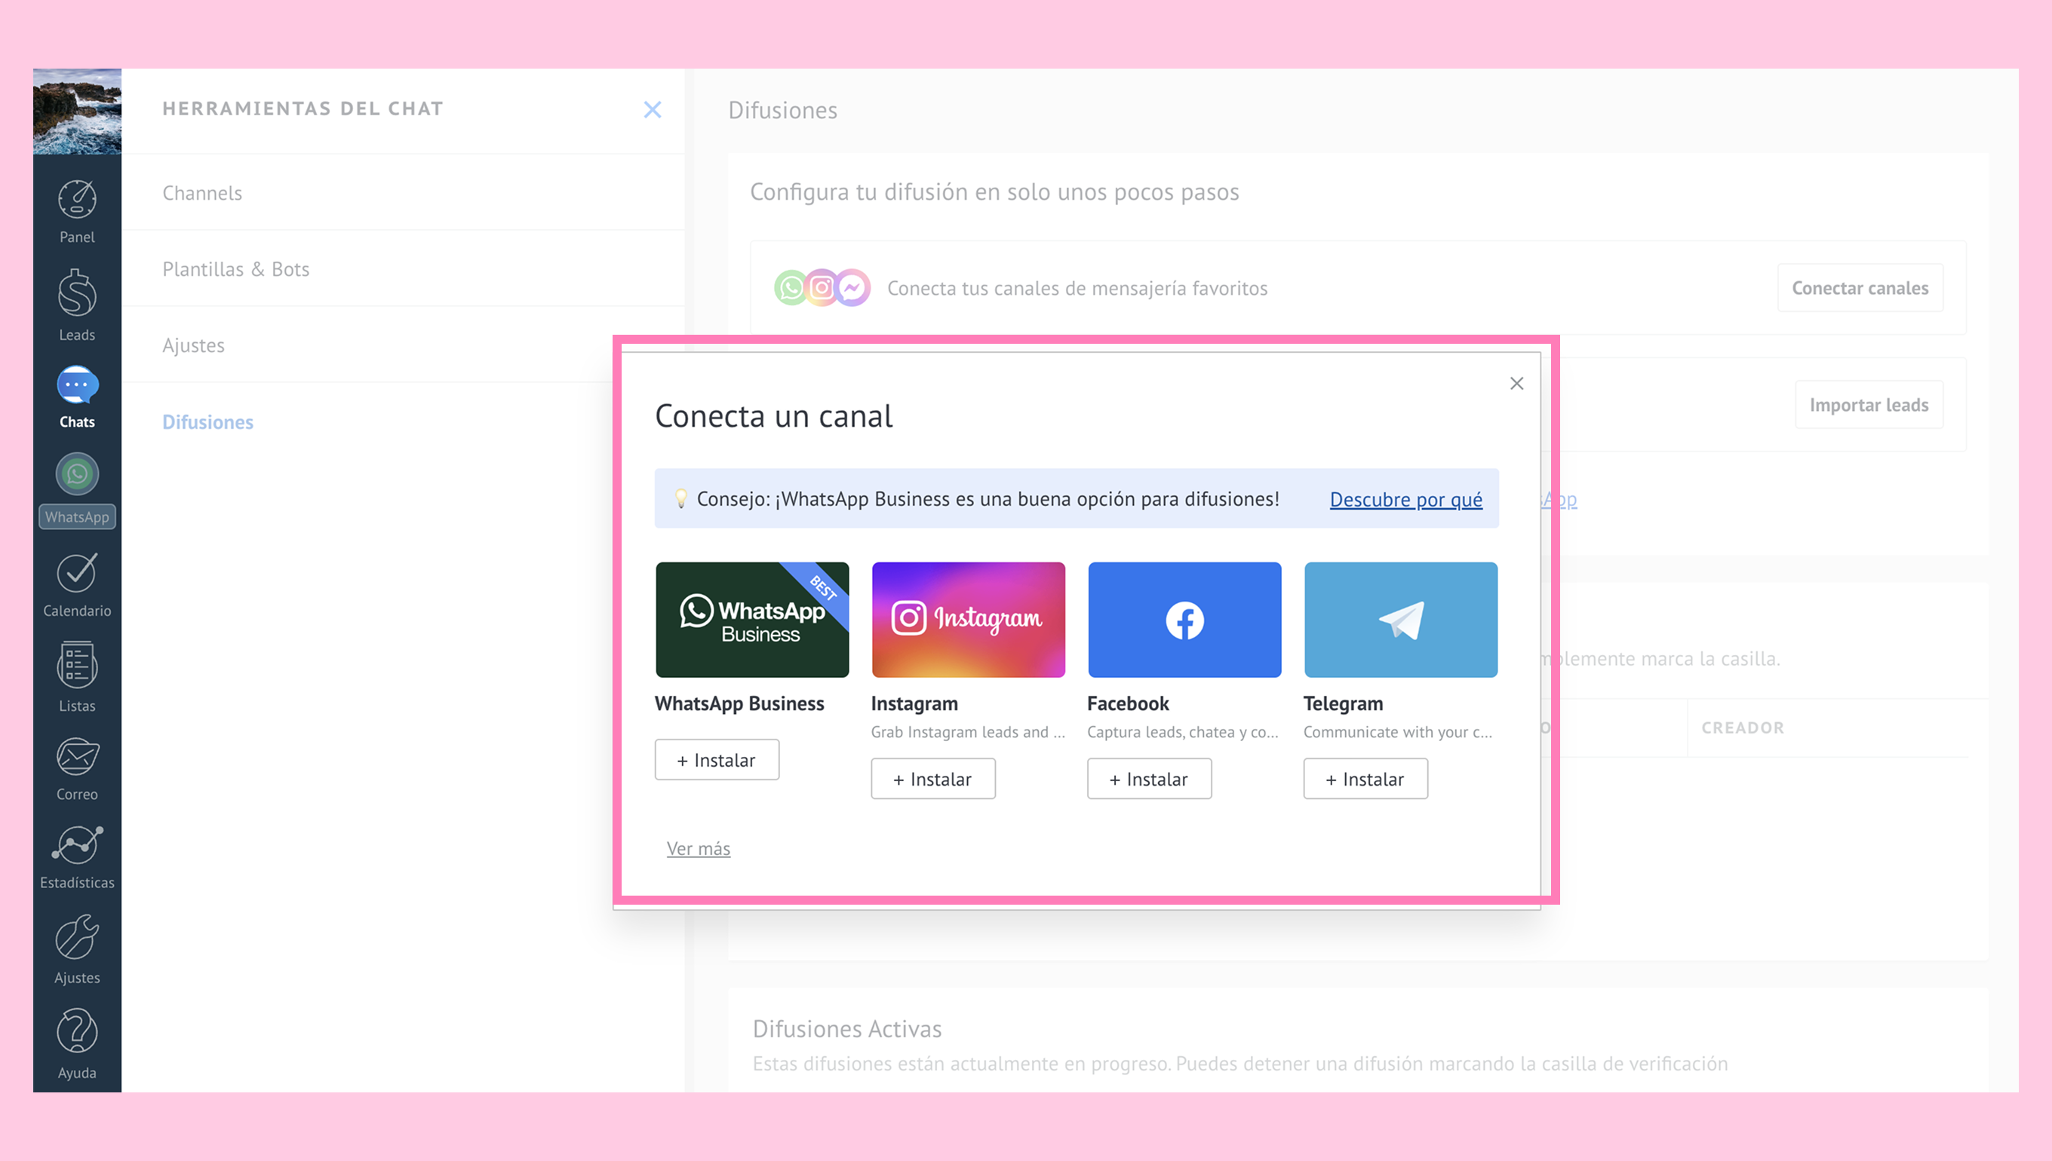The image size is (2052, 1161).
Task: Open the WhatsApp sidebar item
Action: 77,489
